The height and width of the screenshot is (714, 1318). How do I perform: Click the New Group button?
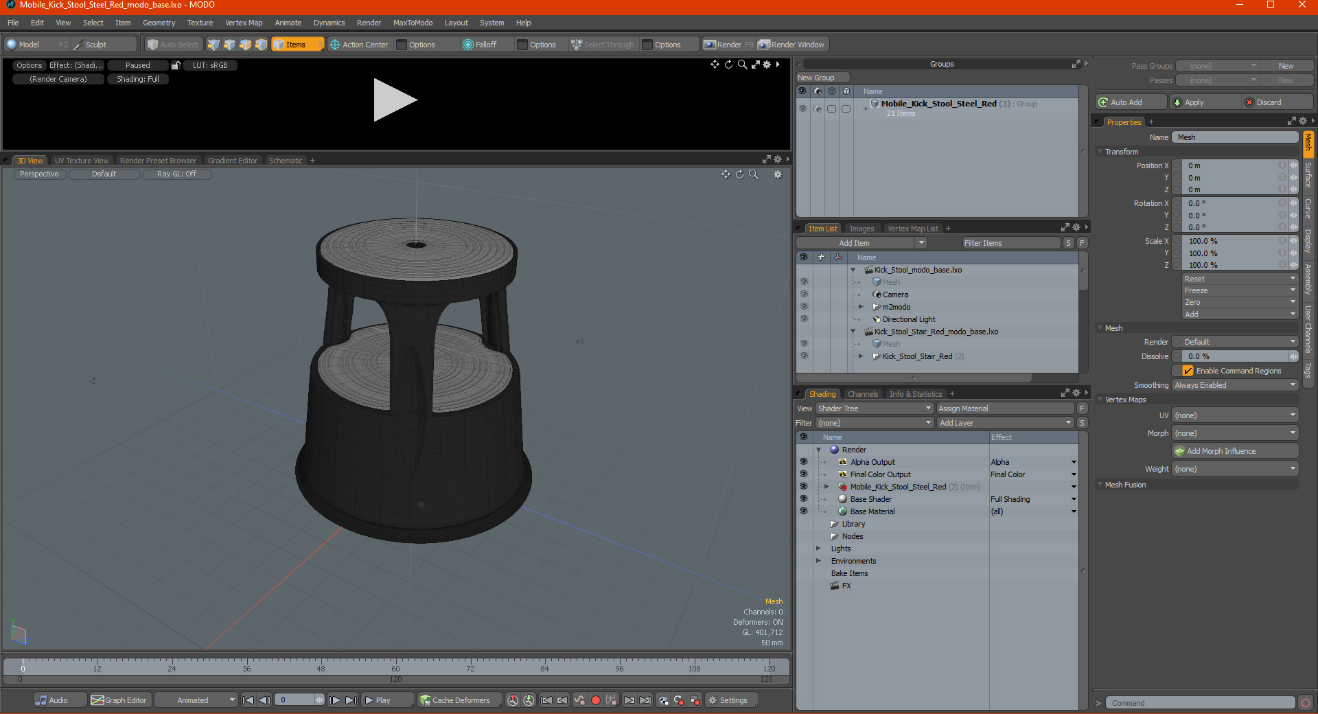coord(822,78)
